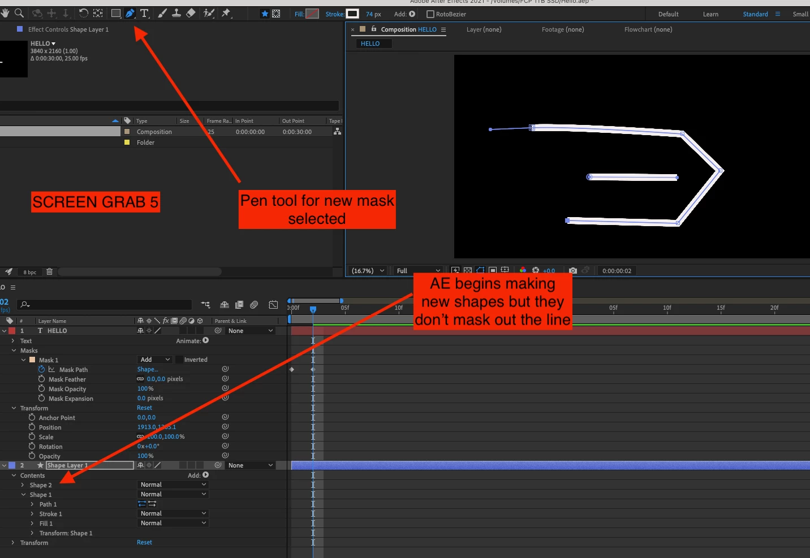Click the Mask Path Shape... link
Viewport: 810px width, 558px height.
click(148, 369)
